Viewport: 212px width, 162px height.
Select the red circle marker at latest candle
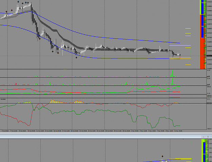click(180, 57)
